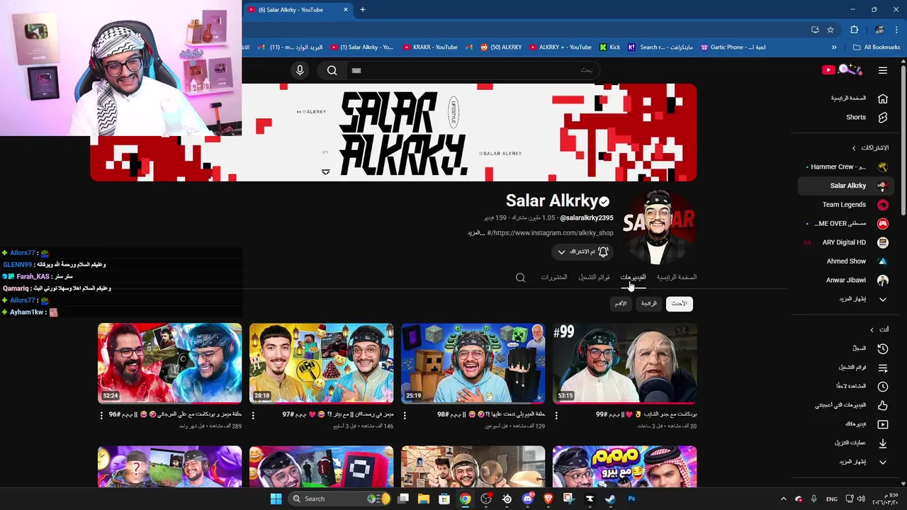Open three-dot menu for video #99
This screenshot has height=510, width=907.
[556, 415]
